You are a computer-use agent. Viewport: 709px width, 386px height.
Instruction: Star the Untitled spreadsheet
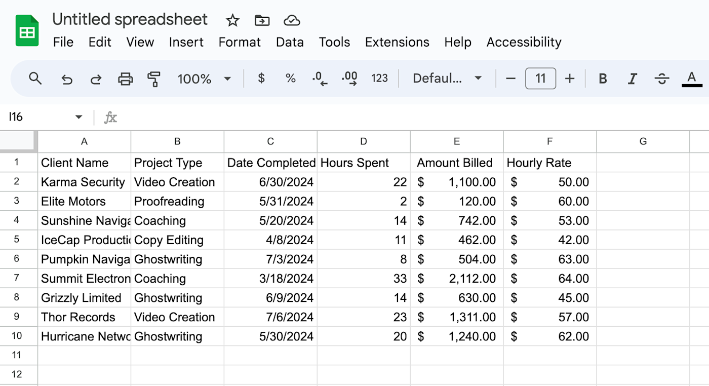pyautogui.click(x=232, y=20)
